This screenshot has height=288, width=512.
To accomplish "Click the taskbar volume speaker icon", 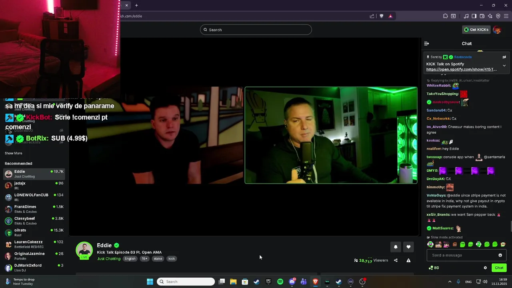I will (485, 282).
